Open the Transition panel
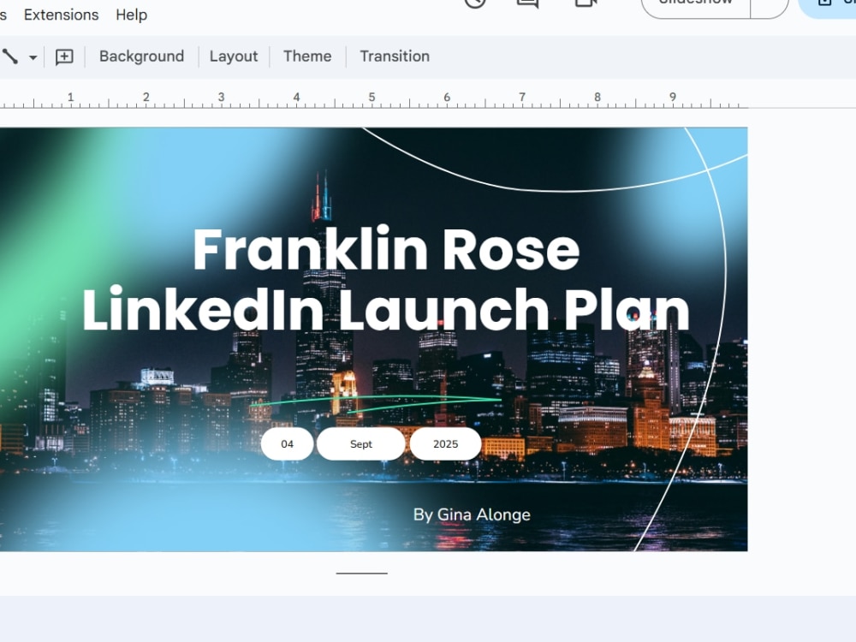 [395, 56]
